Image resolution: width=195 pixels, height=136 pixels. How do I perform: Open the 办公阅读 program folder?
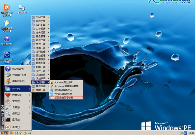(x=41, y=29)
